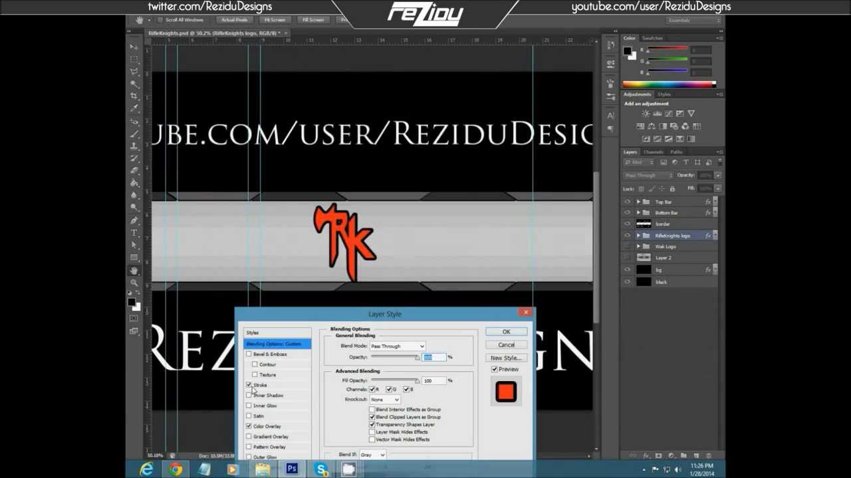851x478 pixels.
Task: Select the Clone Stamp tool
Action: (x=134, y=146)
